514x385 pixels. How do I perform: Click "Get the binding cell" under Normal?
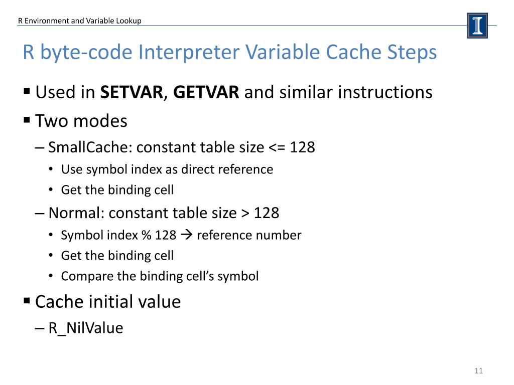tap(117, 256)
